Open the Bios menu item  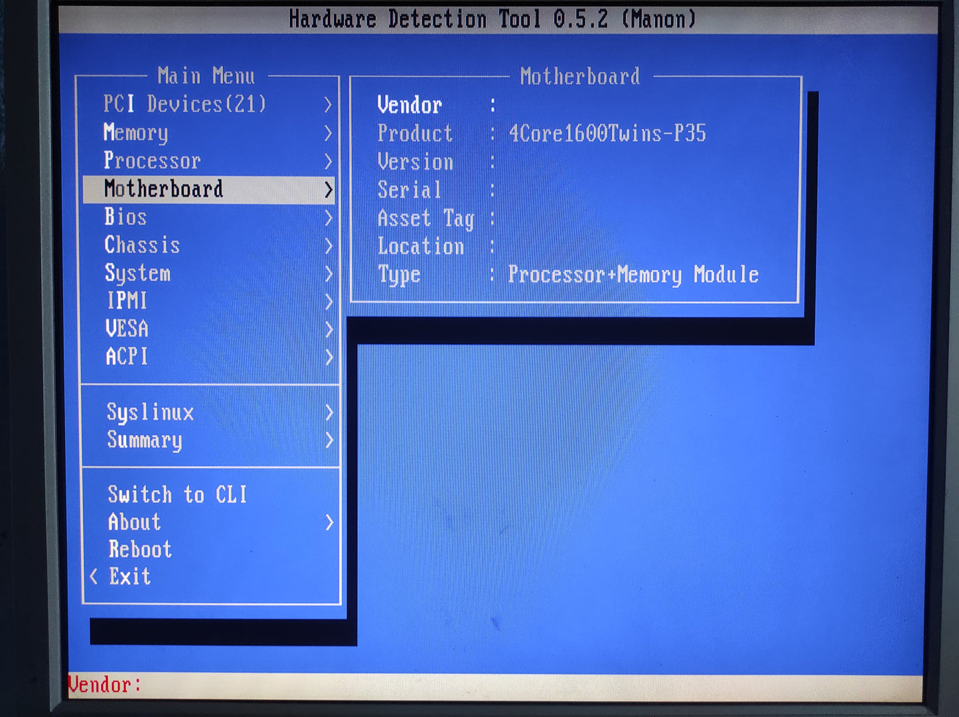[125, 218]
